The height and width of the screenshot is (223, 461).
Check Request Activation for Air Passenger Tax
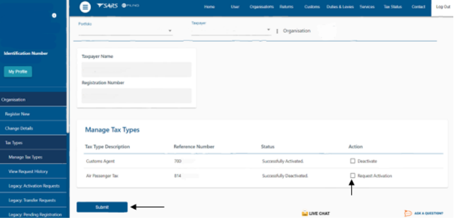(353, 176)
